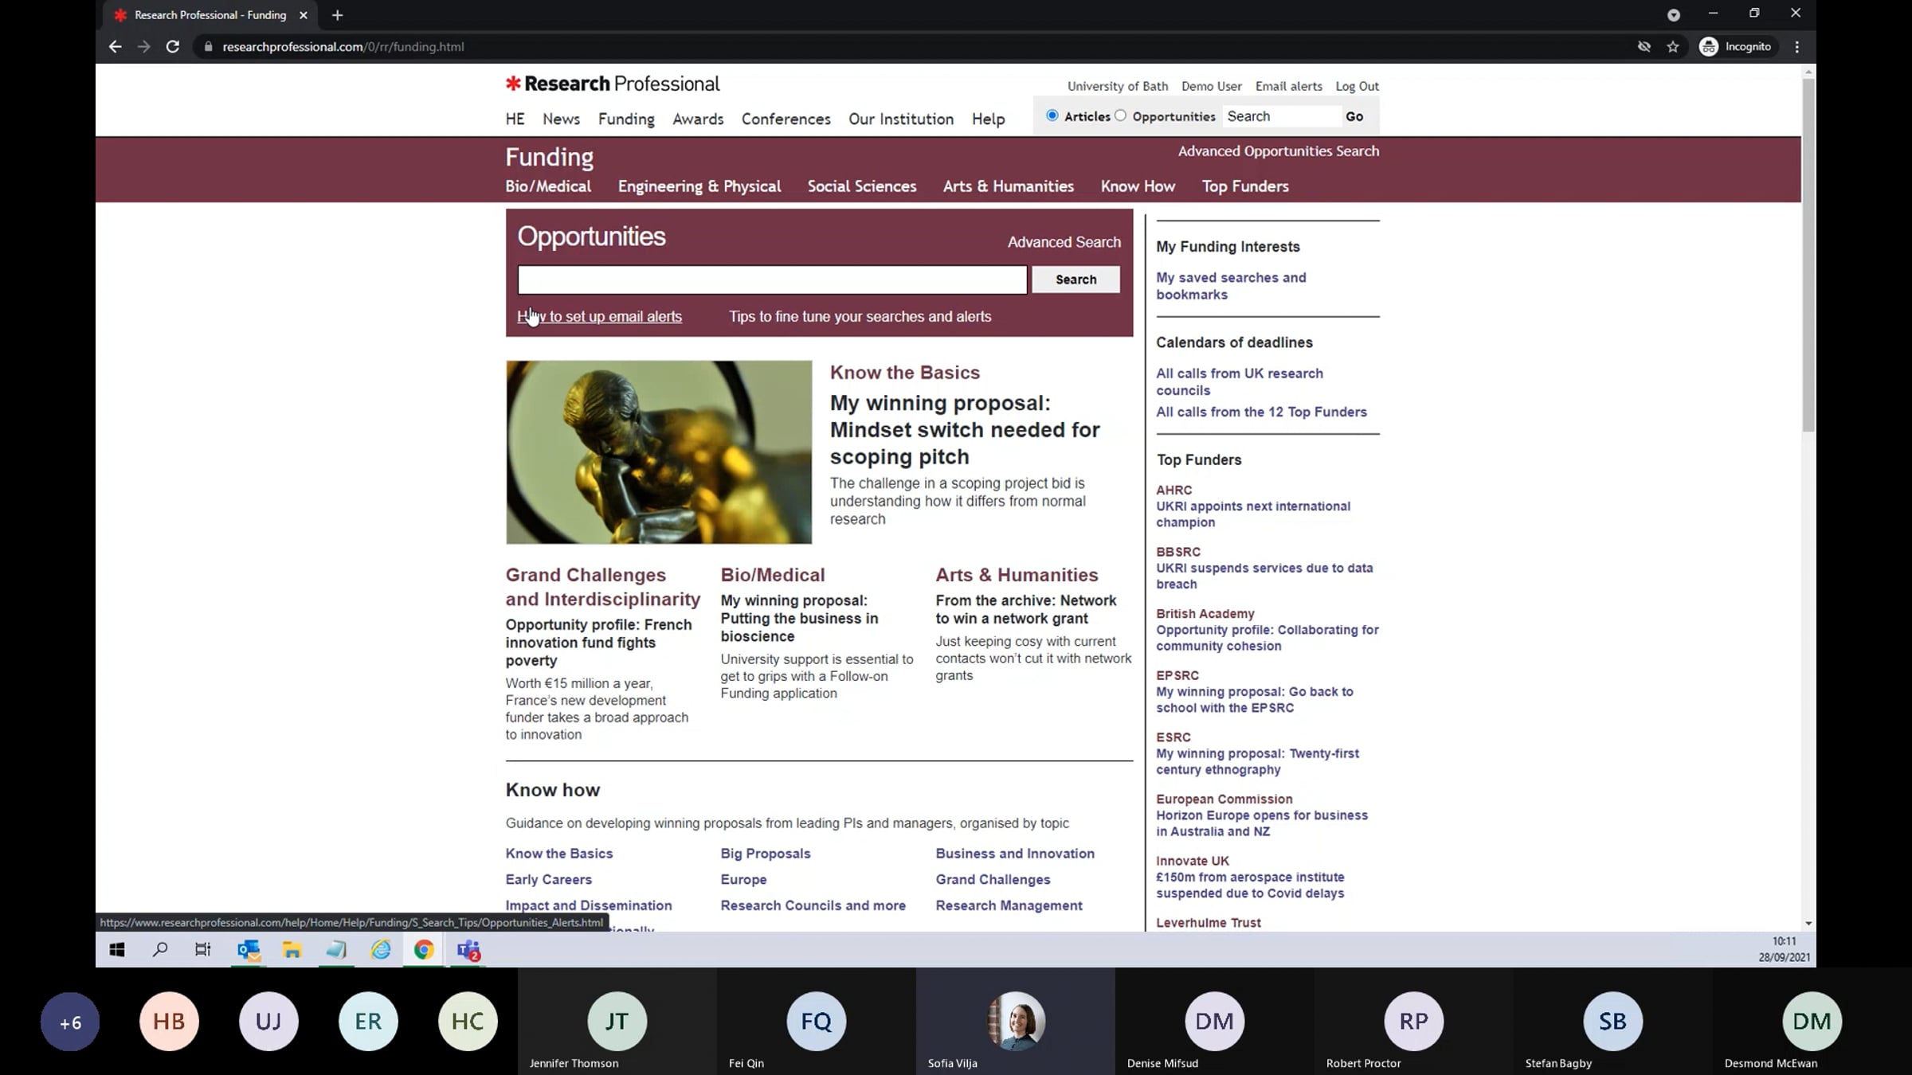Image resolution: width=1912 pixels, height=1075 pixels.
Task: Click the browser back arrow
Action: 115,47
